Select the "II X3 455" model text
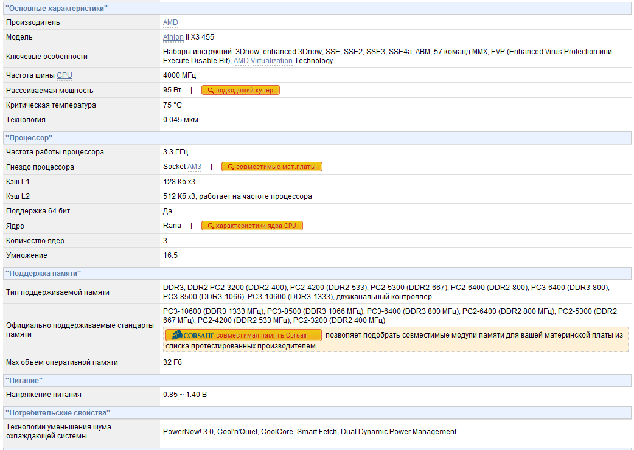This screenshot has height=450, width=634. click(200, 37)
